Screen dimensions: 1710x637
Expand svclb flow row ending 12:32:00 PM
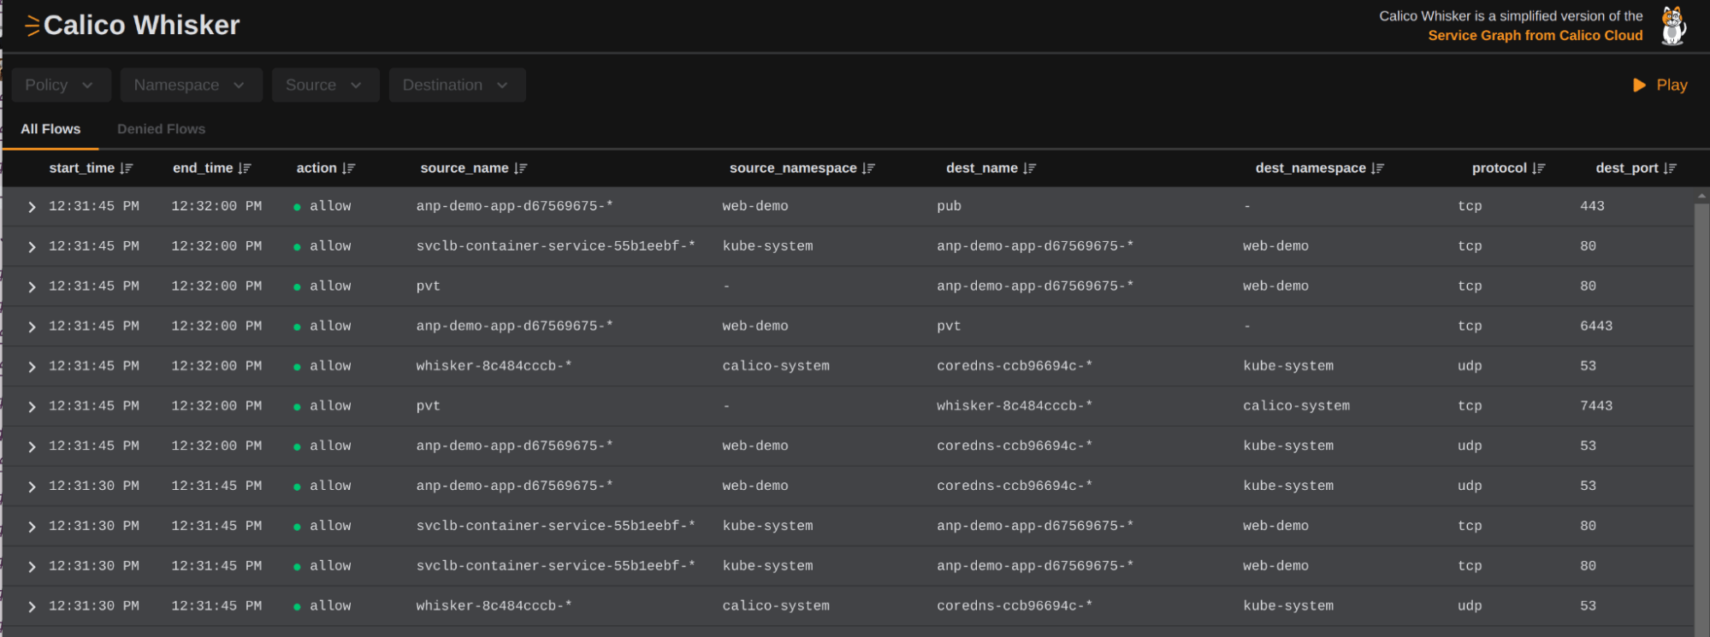coord(32,247)
